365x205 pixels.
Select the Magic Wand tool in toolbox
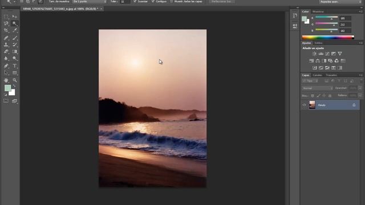(15, 23)
